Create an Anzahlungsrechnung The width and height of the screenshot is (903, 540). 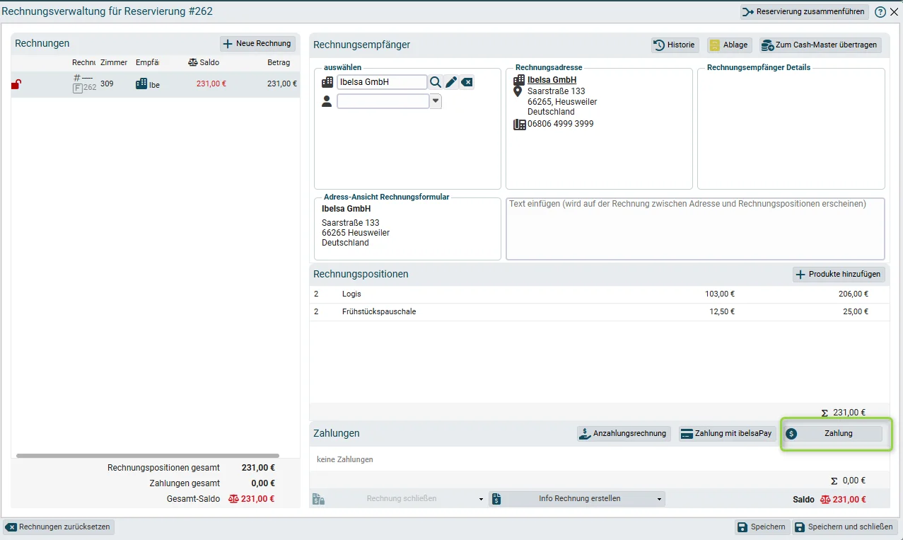click(624, 434)
